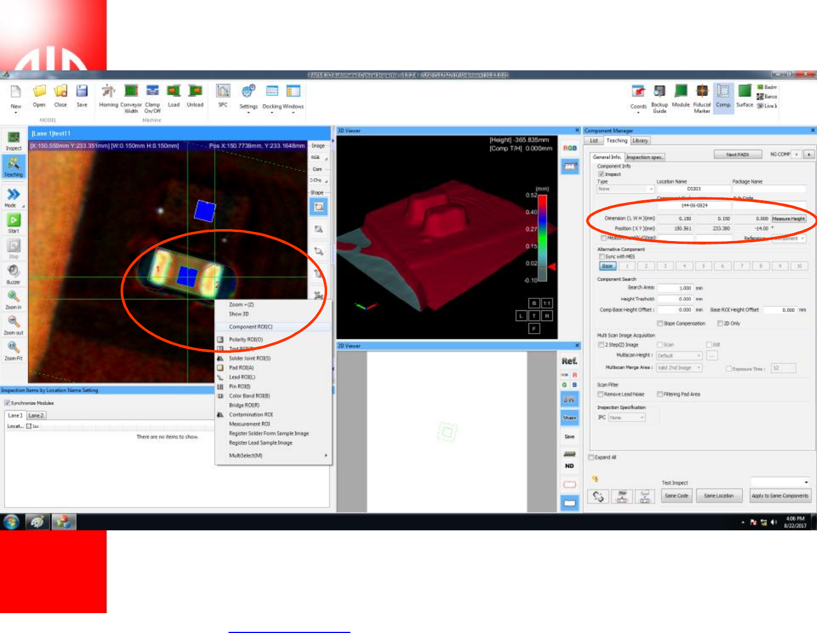The image size is (817, 633).
Task: Click the Start button in left sidebar
Action: [x=14, y=222]
